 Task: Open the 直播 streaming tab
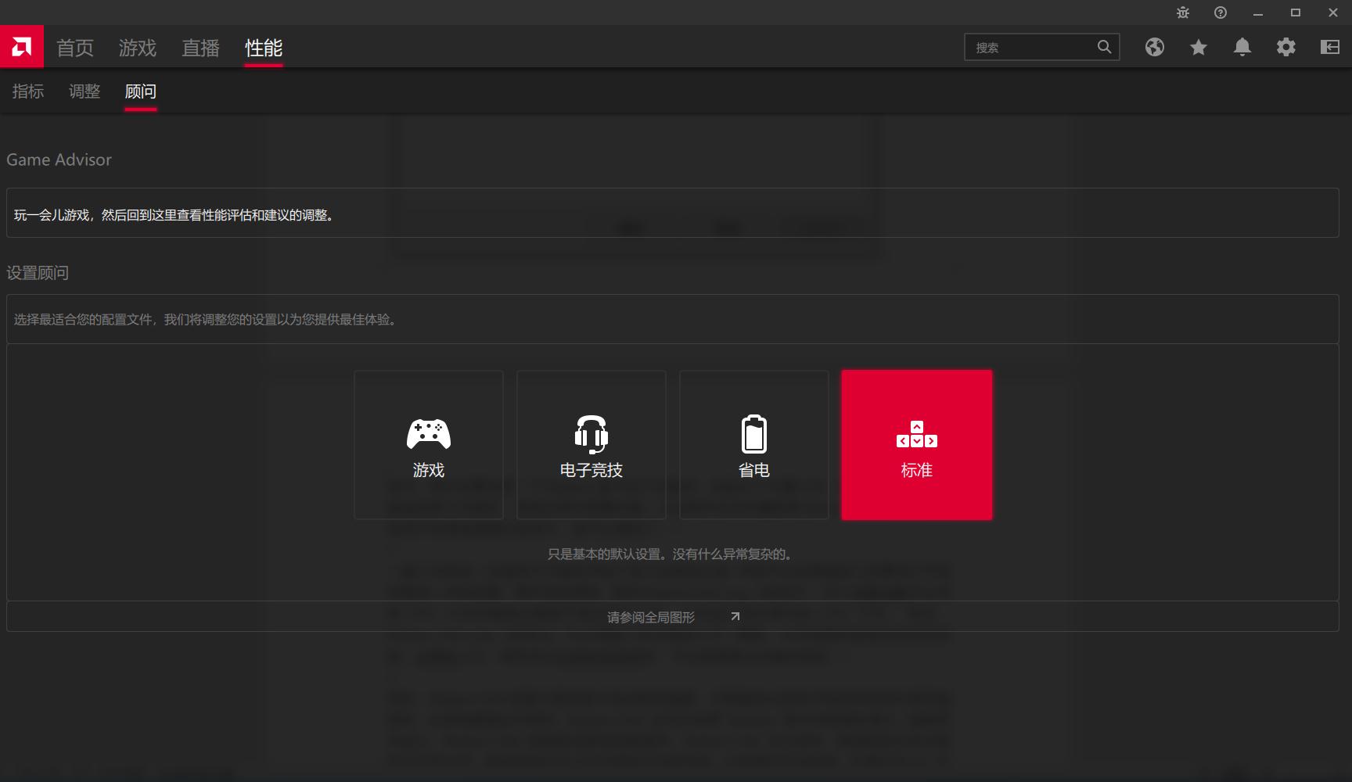200,48
